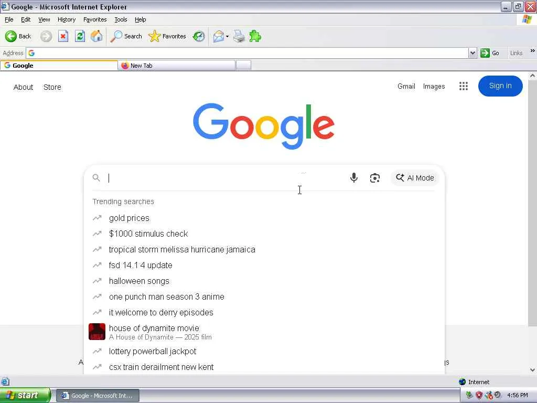Click the Windows flag logo throbber
537x403 pixels.
[x=527, y=19]
